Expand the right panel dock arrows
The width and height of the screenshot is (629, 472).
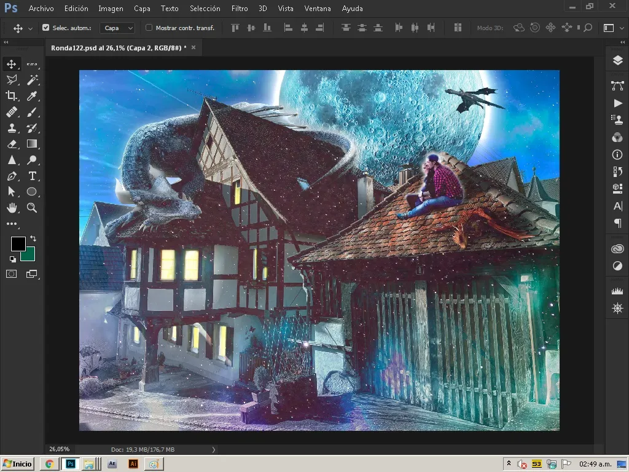623,42
